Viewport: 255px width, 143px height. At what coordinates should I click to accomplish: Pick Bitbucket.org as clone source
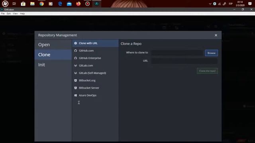(95, 80)
